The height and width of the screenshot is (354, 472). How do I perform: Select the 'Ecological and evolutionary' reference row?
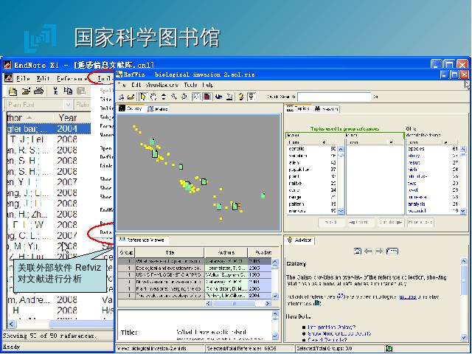195,268
